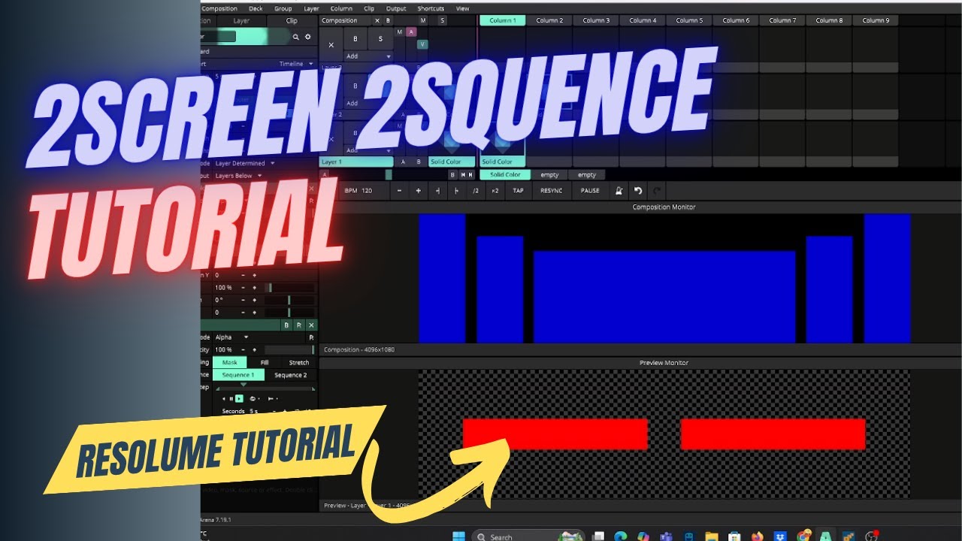Toggle the green V button on top layer
The height and width of the screenshot is (541, 962).
click(x=422, y=44)
